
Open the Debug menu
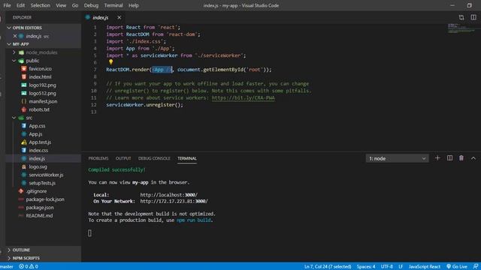(91, 5)
